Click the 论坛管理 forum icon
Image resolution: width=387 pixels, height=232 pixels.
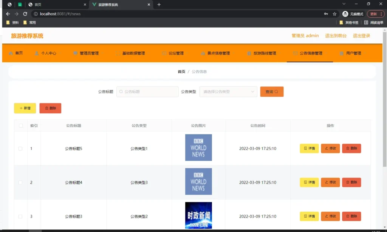click(x=164, y=53)
